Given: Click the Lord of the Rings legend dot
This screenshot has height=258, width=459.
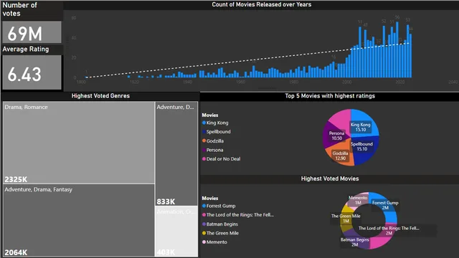Looking at the screenshot, I should click(204, 215).
